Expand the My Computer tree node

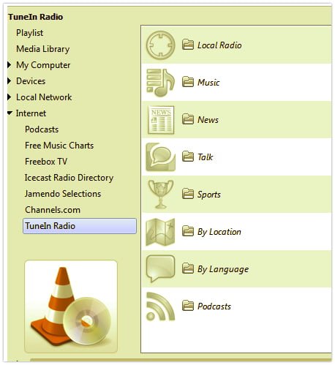pyautogui.click(x=10, y=65)
